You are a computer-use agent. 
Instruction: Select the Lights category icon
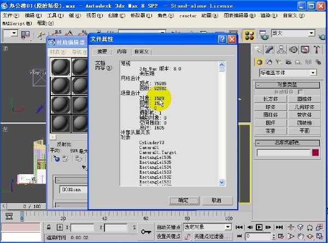click(x=279, y=62)
